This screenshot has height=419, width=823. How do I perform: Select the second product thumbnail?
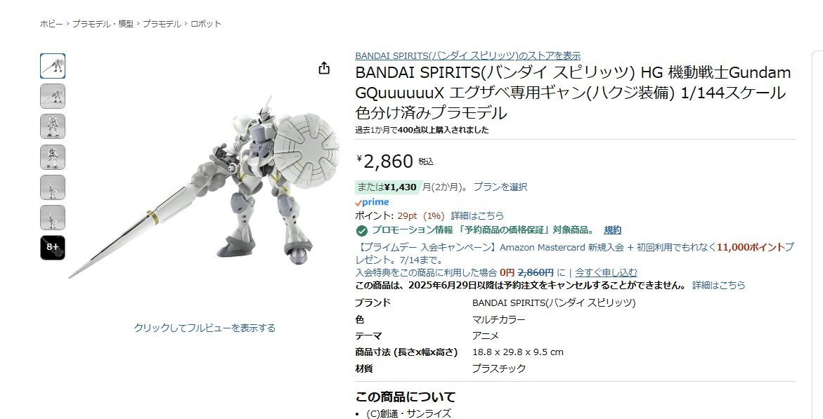pos(53,96)
